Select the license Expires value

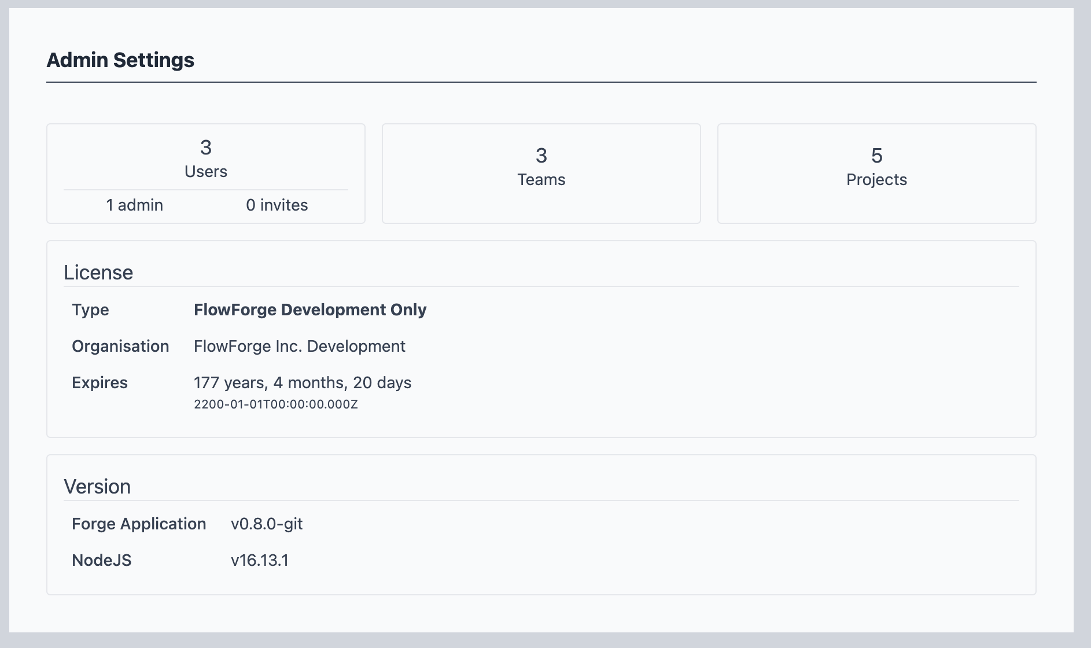pyautogui.click(x=302, y=382)
